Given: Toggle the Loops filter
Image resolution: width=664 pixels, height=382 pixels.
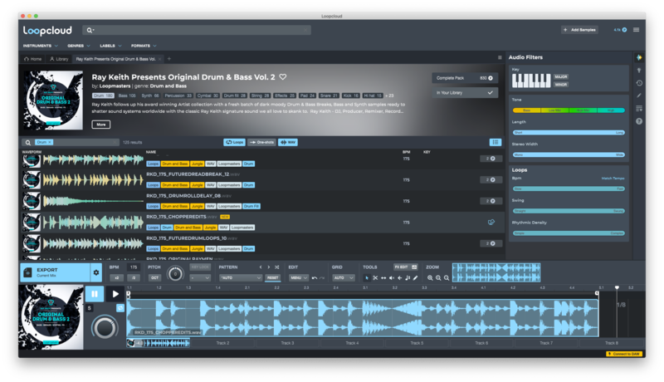Looking at the screenshot, I should point(234,142).
